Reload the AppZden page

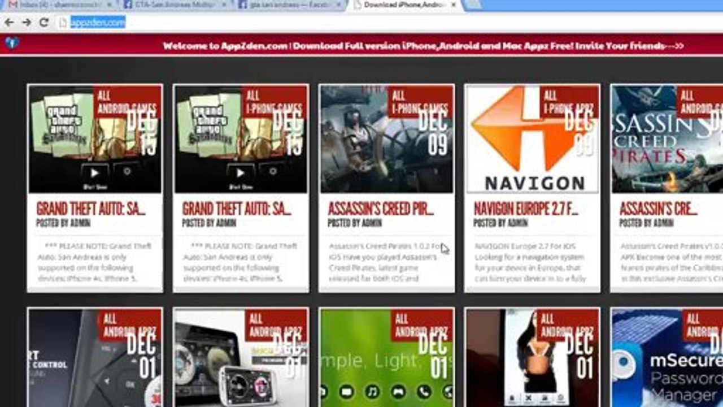[x=43, y=23]
